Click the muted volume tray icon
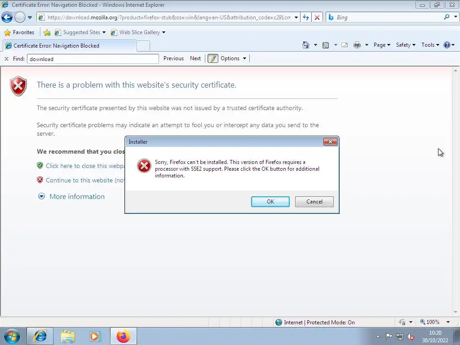The height and width of the screenshot is (345, 460). point(411,336)
